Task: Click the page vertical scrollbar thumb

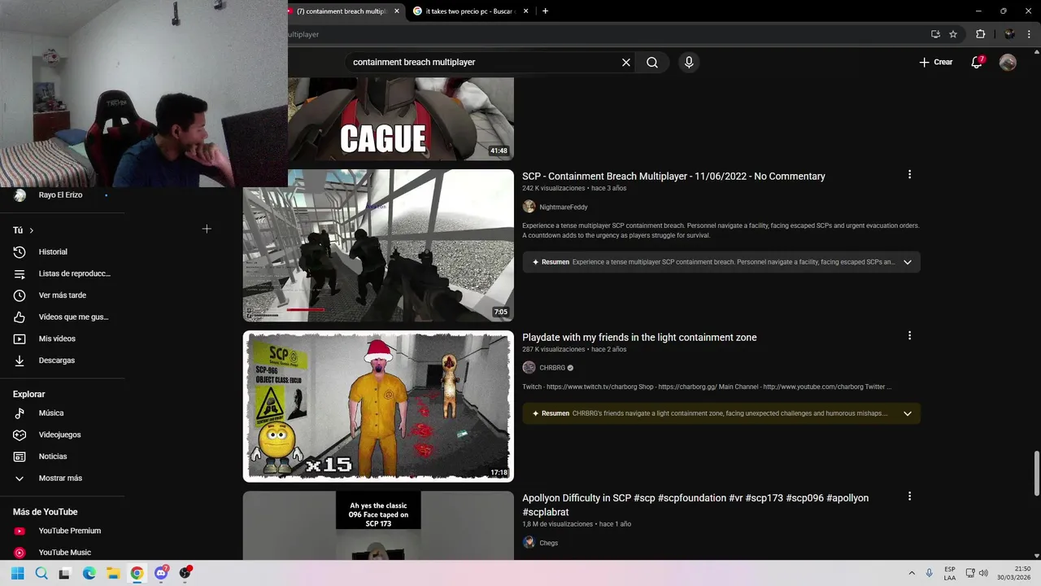Action: pyautogui.click(x=1036, y=472)
